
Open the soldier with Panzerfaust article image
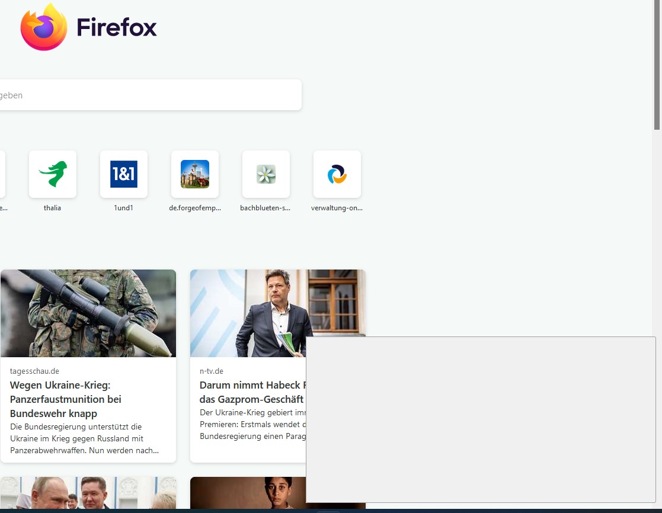tap(88, 313)
